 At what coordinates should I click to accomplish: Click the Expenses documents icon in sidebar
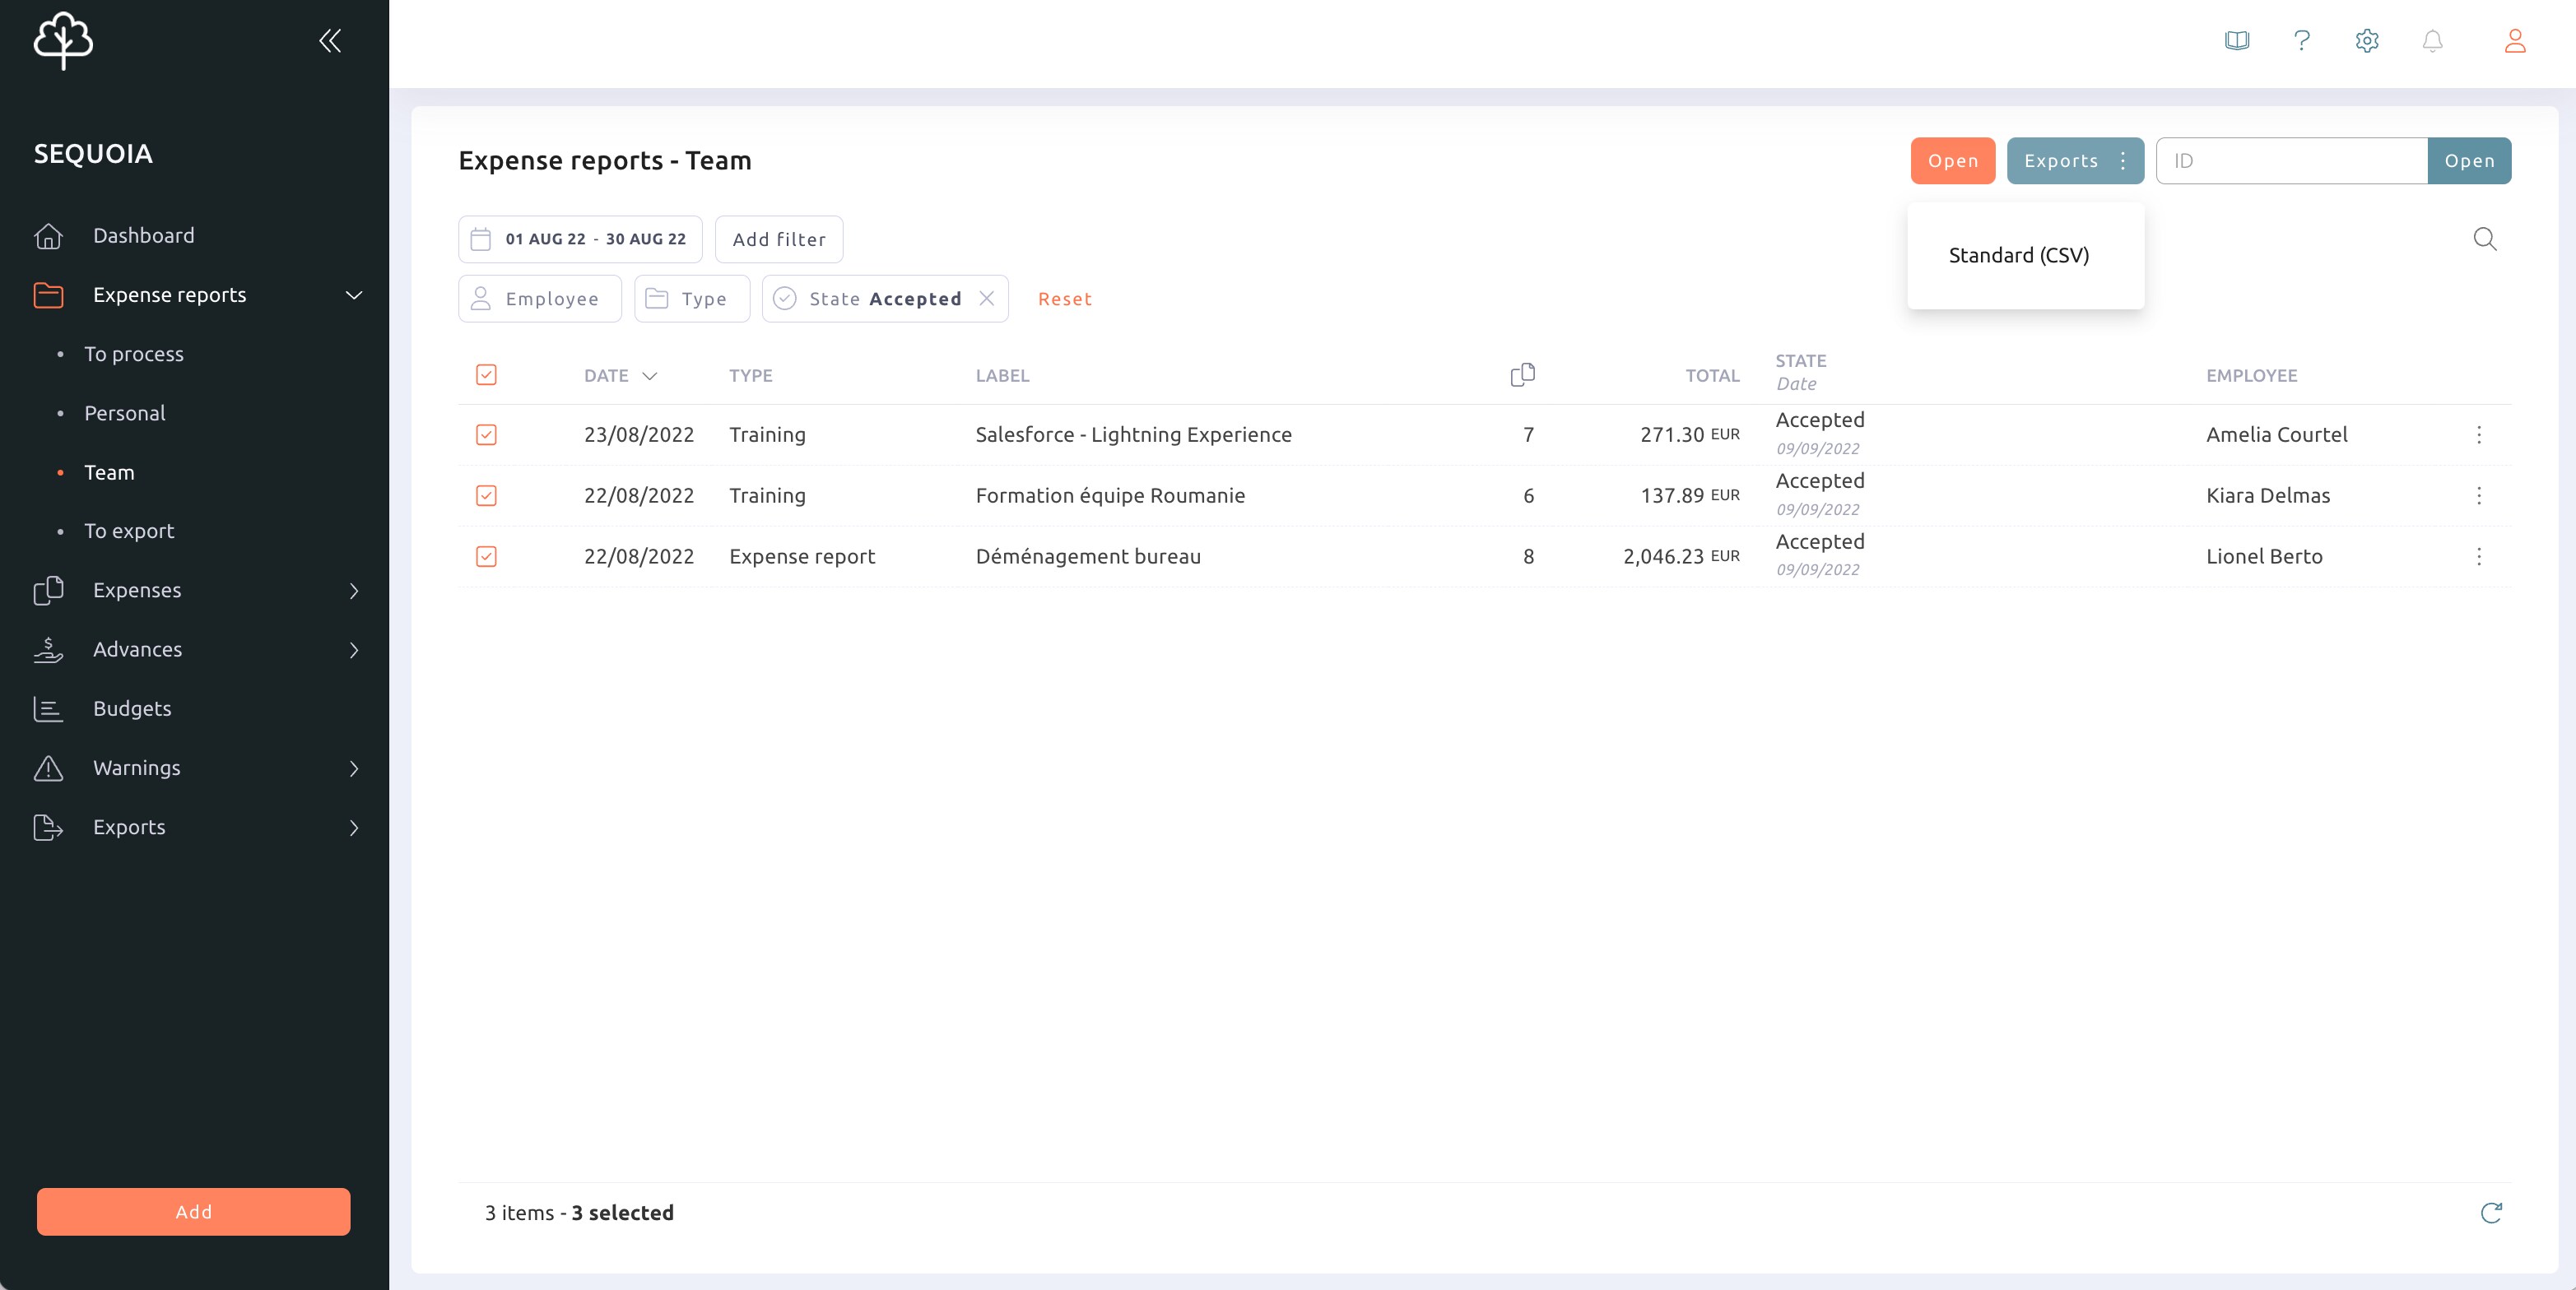click(48, 590)
